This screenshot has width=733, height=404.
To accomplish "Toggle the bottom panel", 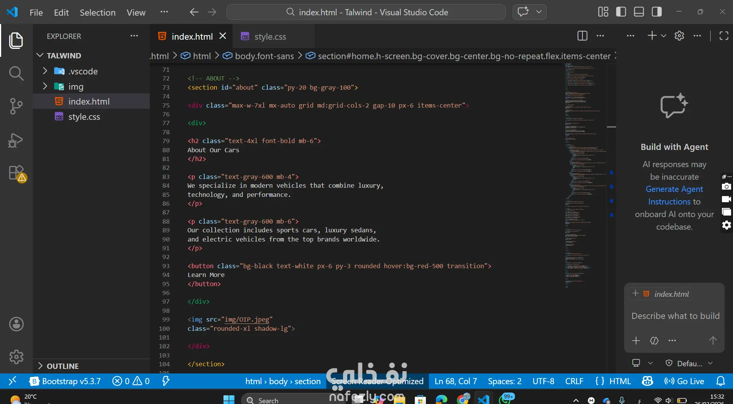I will pyautogui.click(x=639, y=12).
